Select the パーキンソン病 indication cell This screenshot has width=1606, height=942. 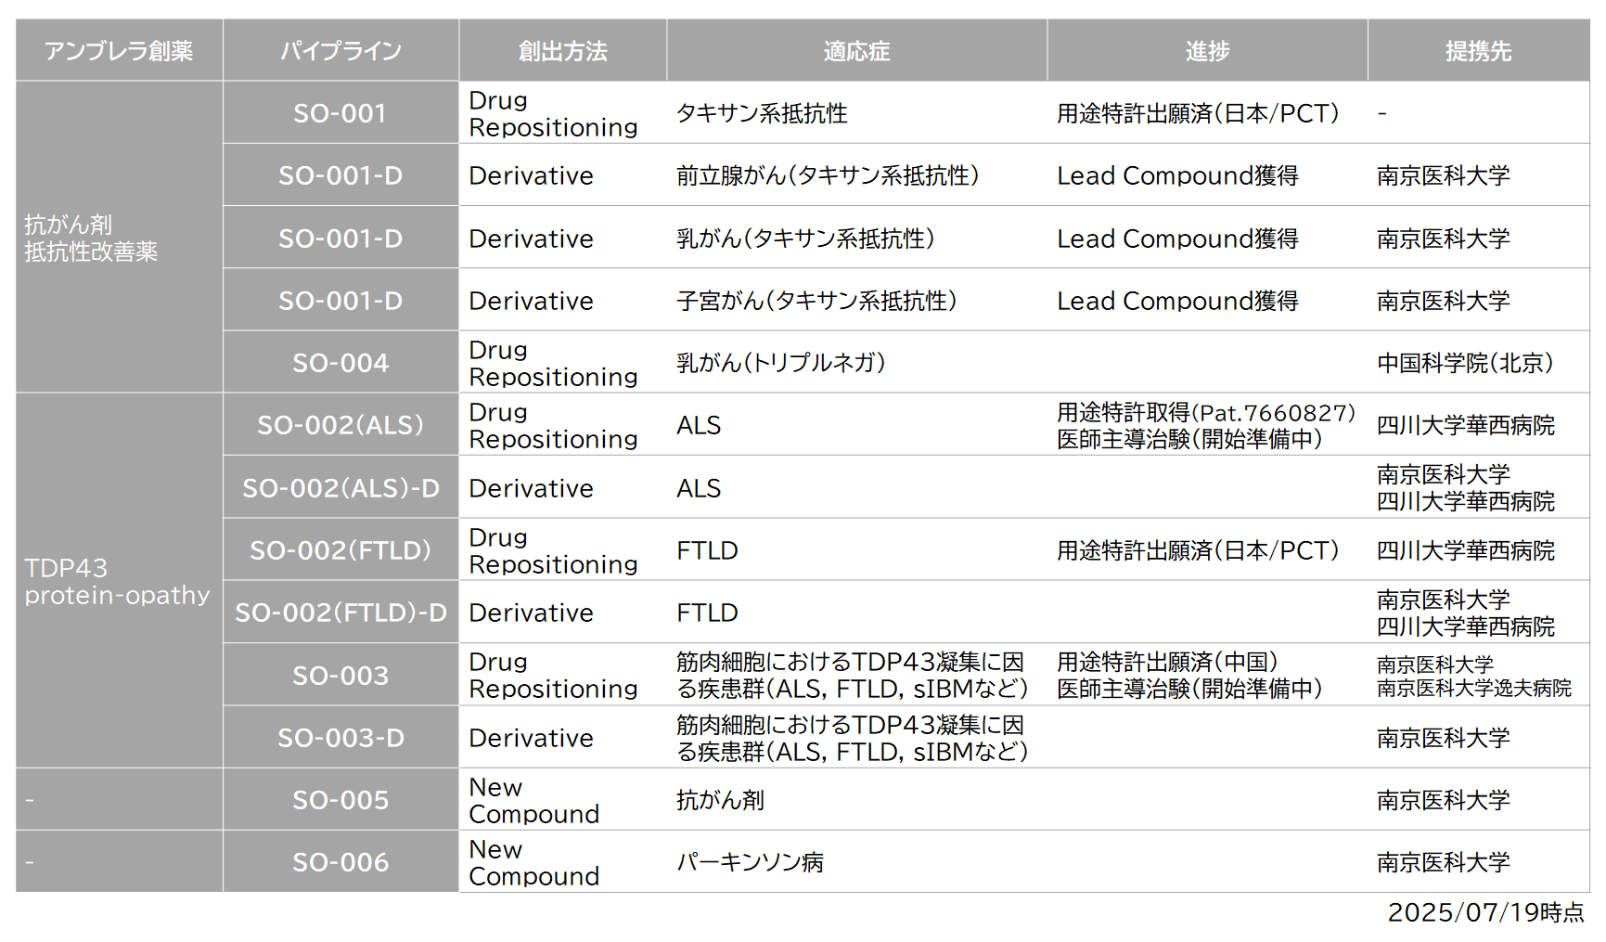(x=750, y=862)
